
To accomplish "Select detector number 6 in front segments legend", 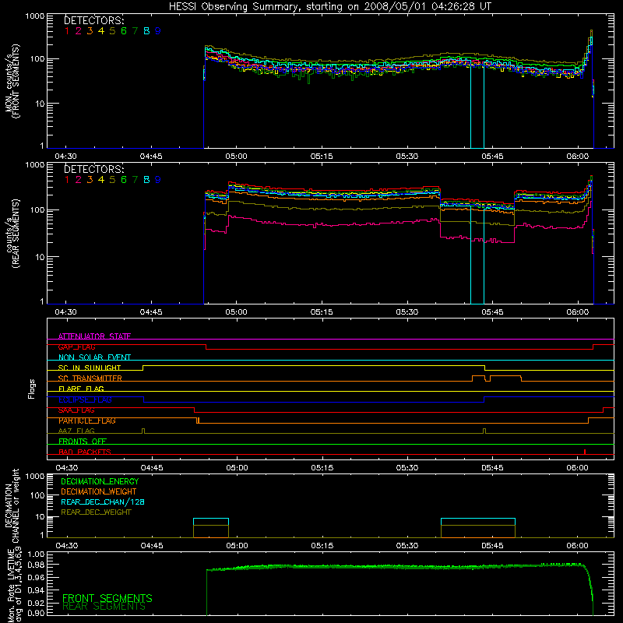I will coord(124,31).
